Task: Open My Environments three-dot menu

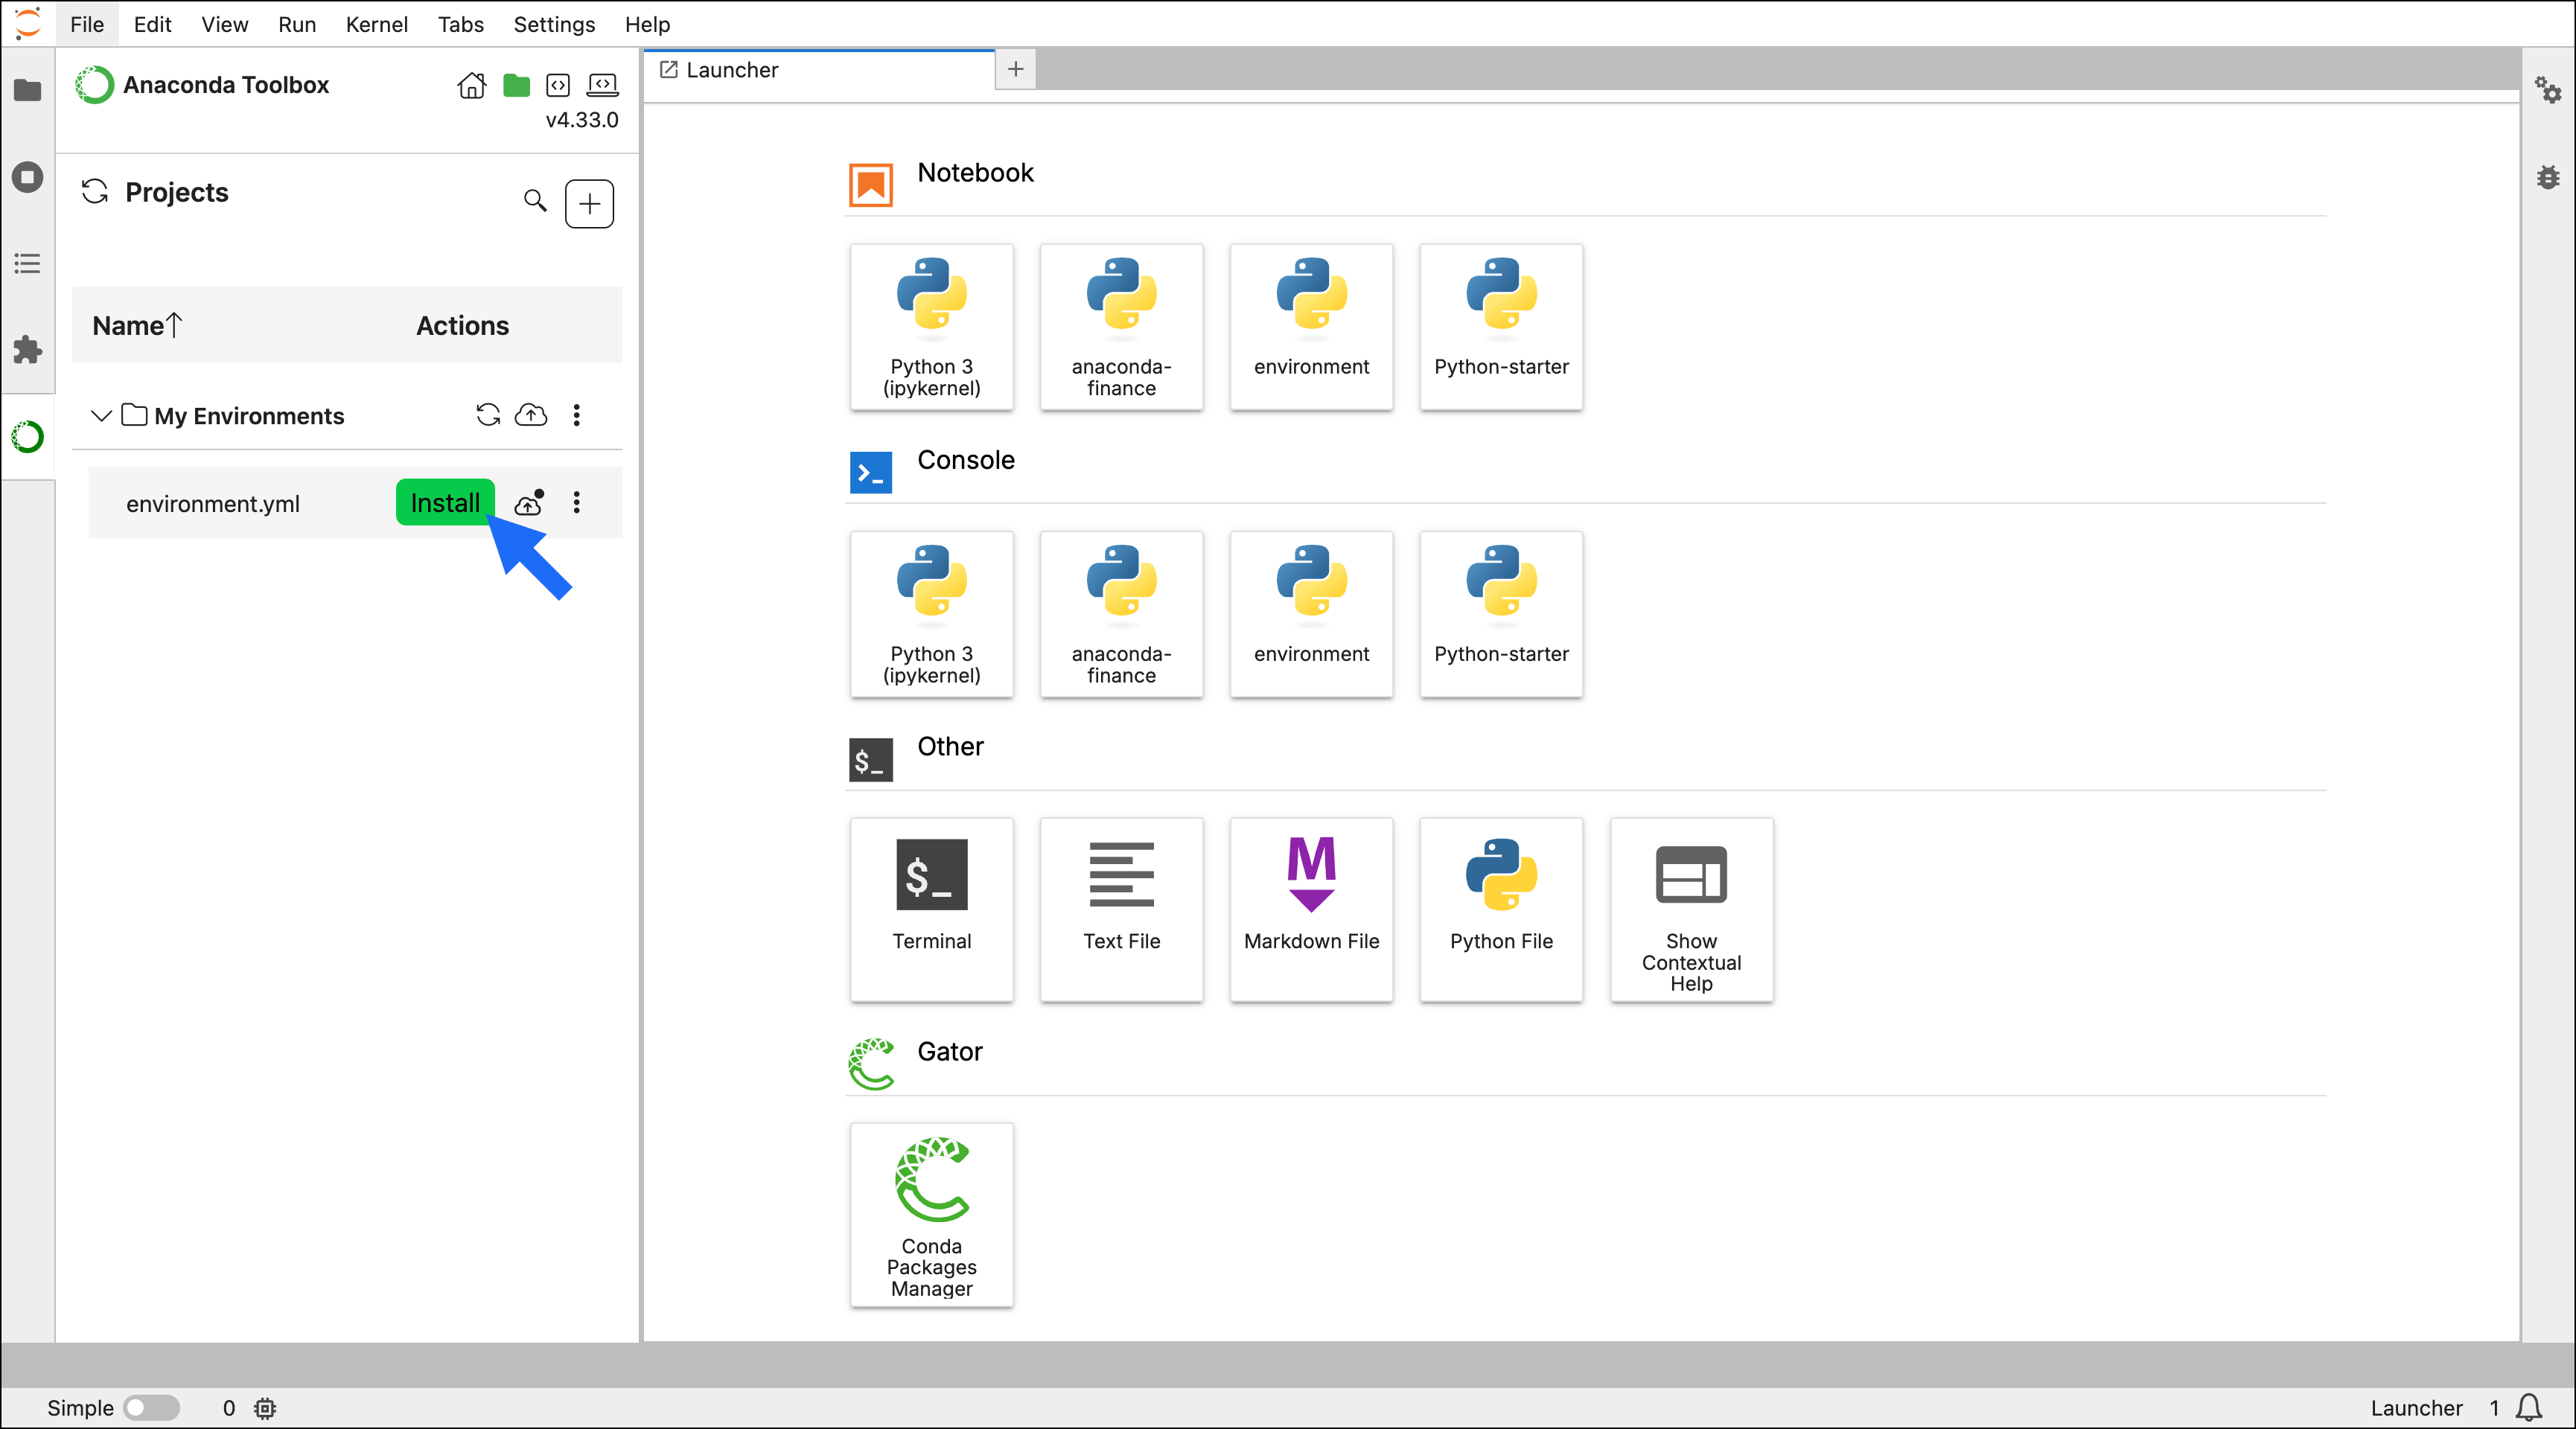Action: tap(576, 415)
